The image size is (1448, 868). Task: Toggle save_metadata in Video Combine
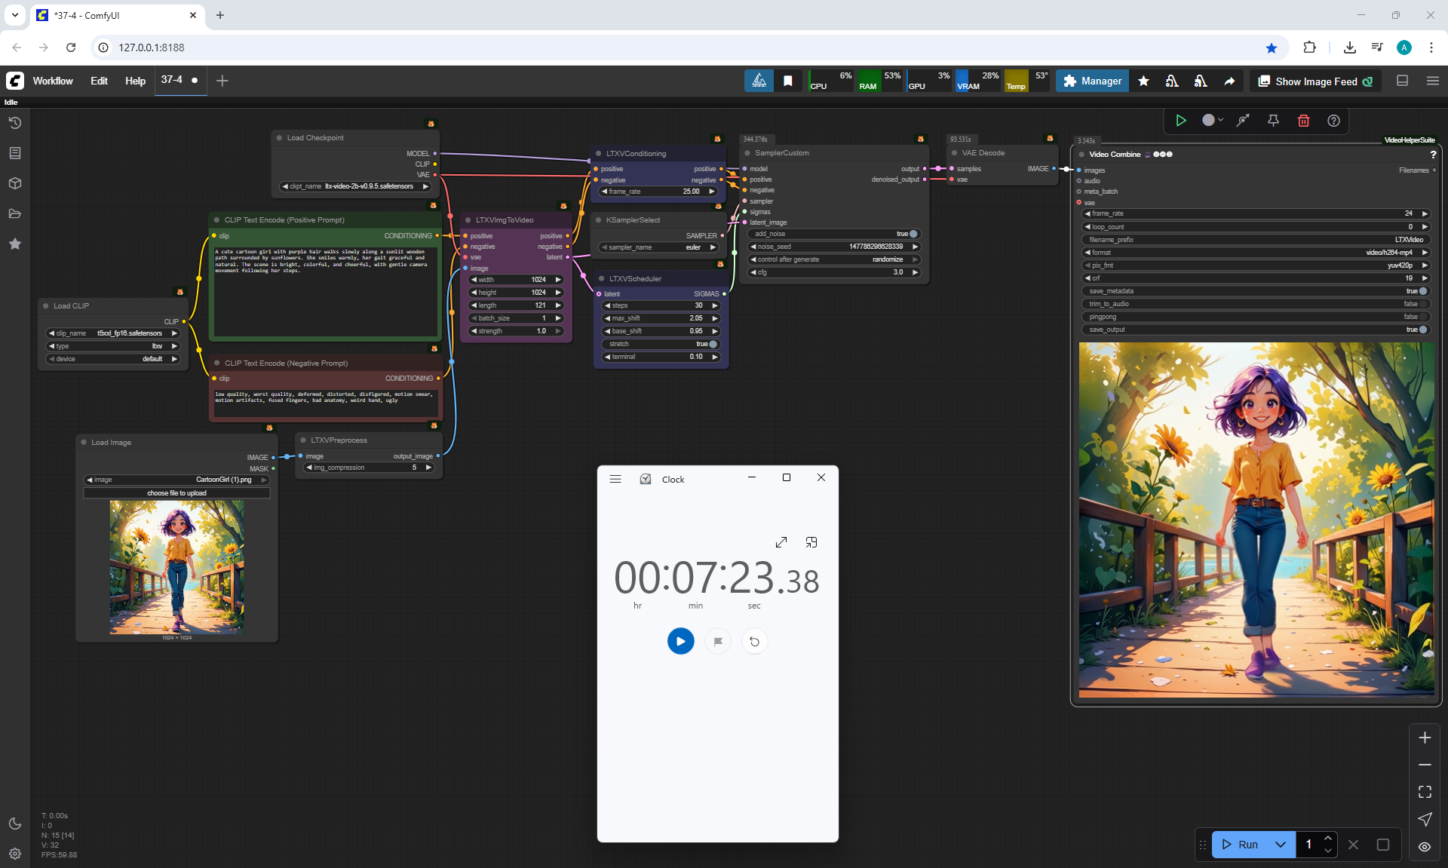[1422, 291]
